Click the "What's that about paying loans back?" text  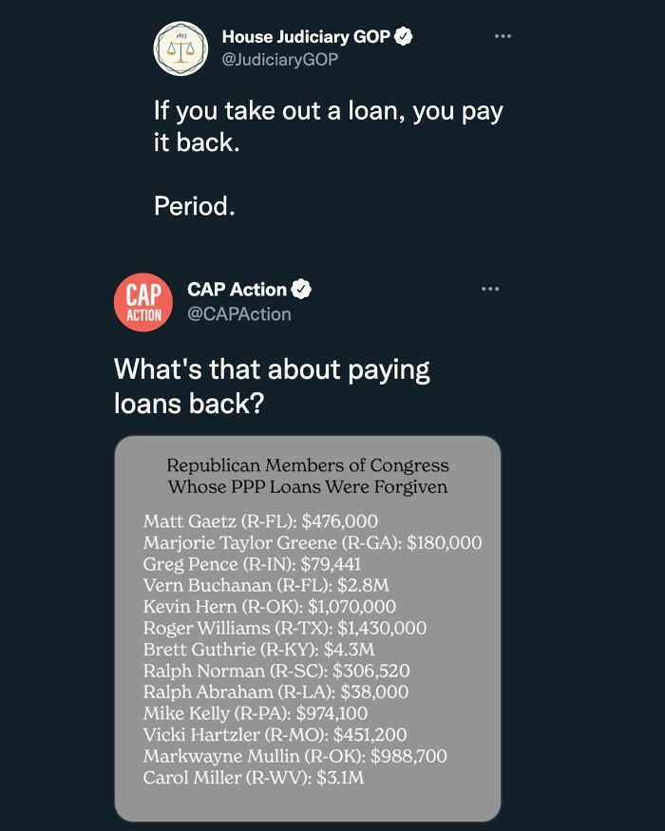coord(272,385)
